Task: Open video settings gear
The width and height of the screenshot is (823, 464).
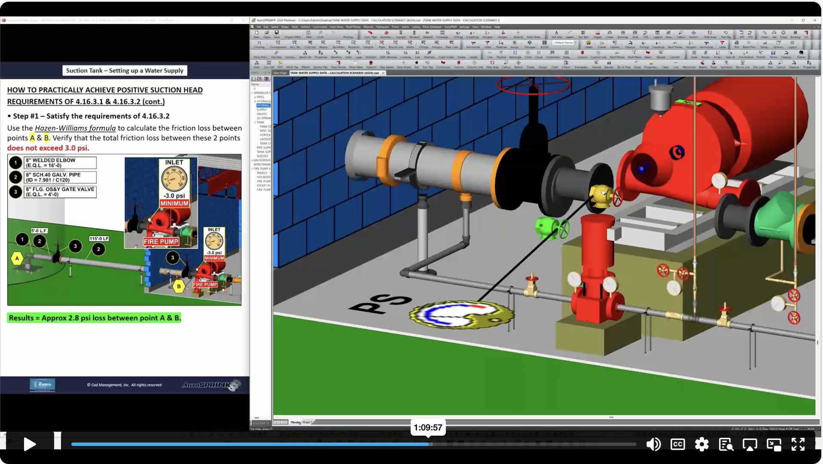Action: pos(701,444)
